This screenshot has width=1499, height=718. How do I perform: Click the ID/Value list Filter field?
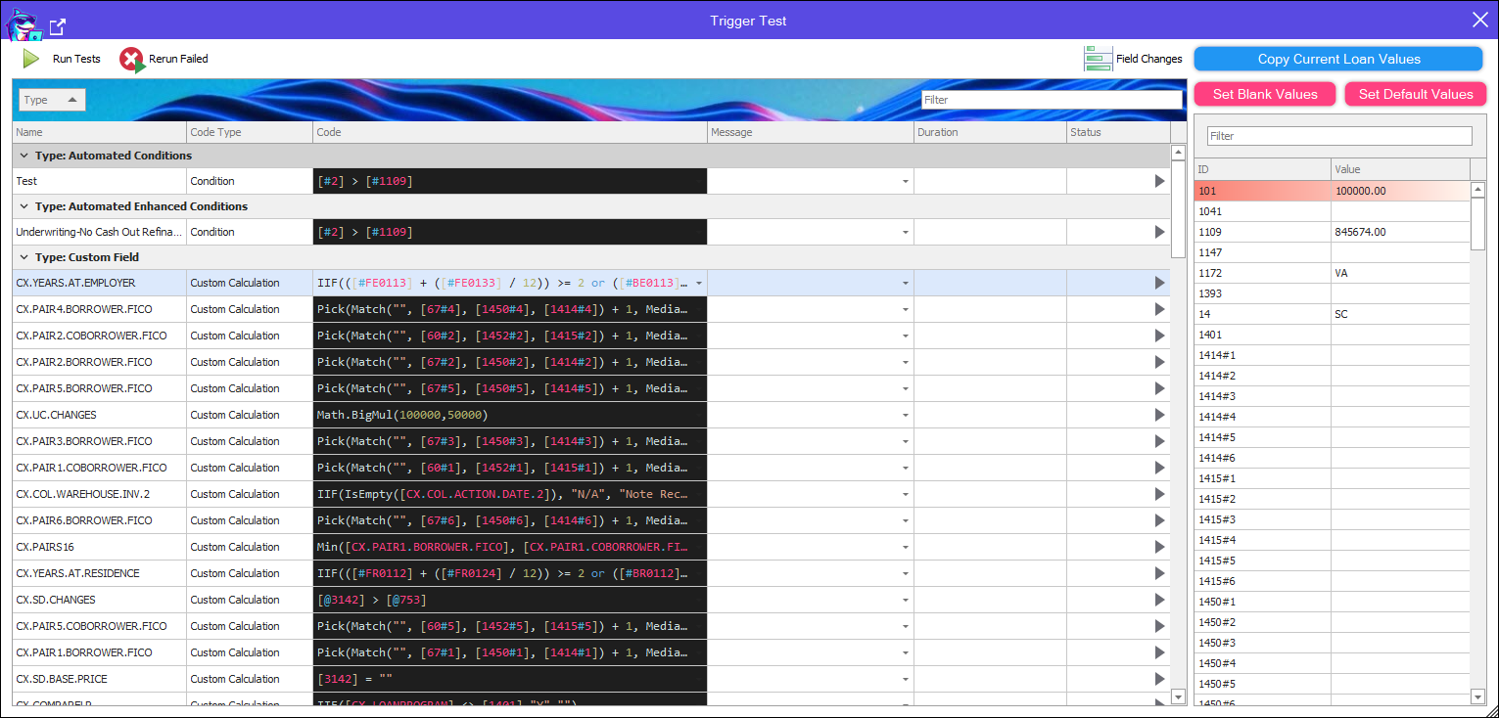tap(1338, 136)
